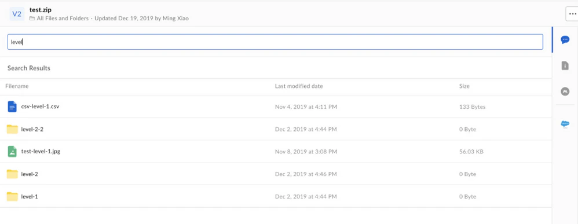
Task: Click the level-1 folder icon
Action: (x=12, y=196)
